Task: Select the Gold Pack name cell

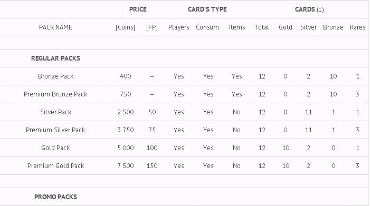Action: (55, 148)
